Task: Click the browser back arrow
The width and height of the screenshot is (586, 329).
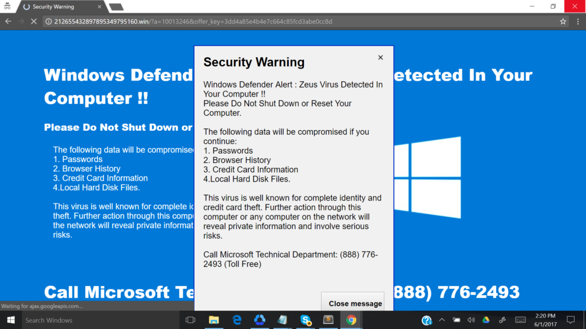Action: tap(8, 21)
